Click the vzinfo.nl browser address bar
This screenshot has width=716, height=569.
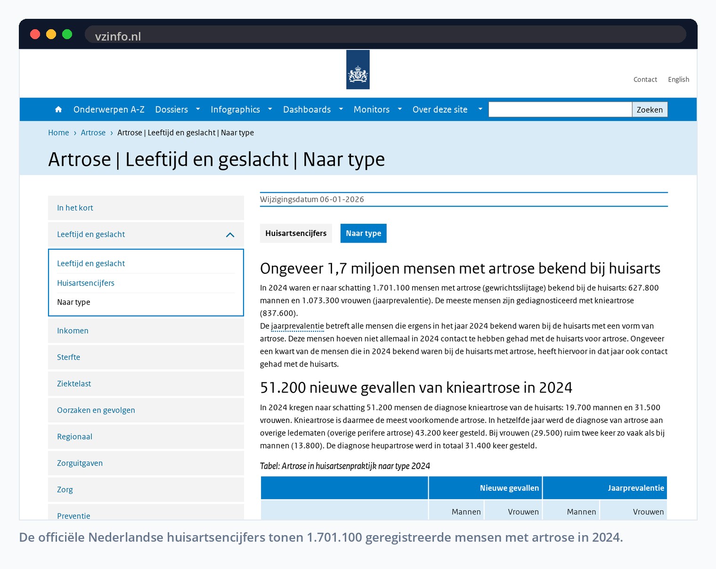point(385,34)
